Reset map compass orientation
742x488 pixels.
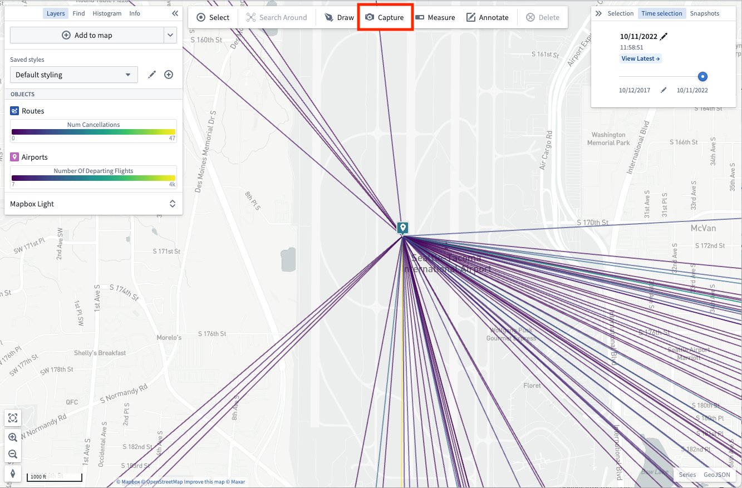click(x=13, y=474)
